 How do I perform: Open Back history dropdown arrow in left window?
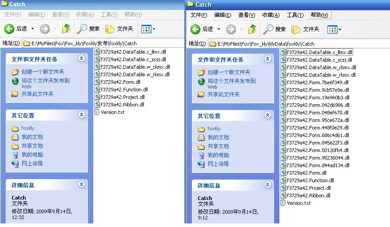tap(32, 29)
